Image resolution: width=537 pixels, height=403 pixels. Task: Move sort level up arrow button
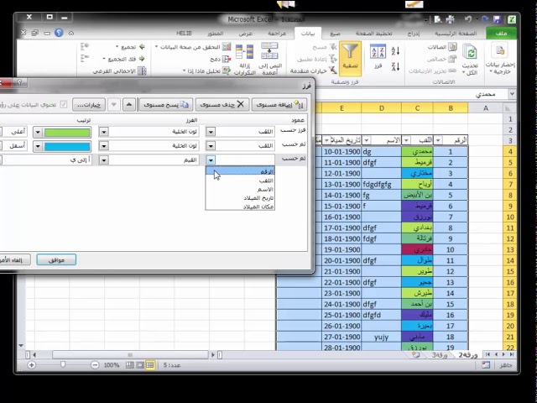[x=128, y=104]
